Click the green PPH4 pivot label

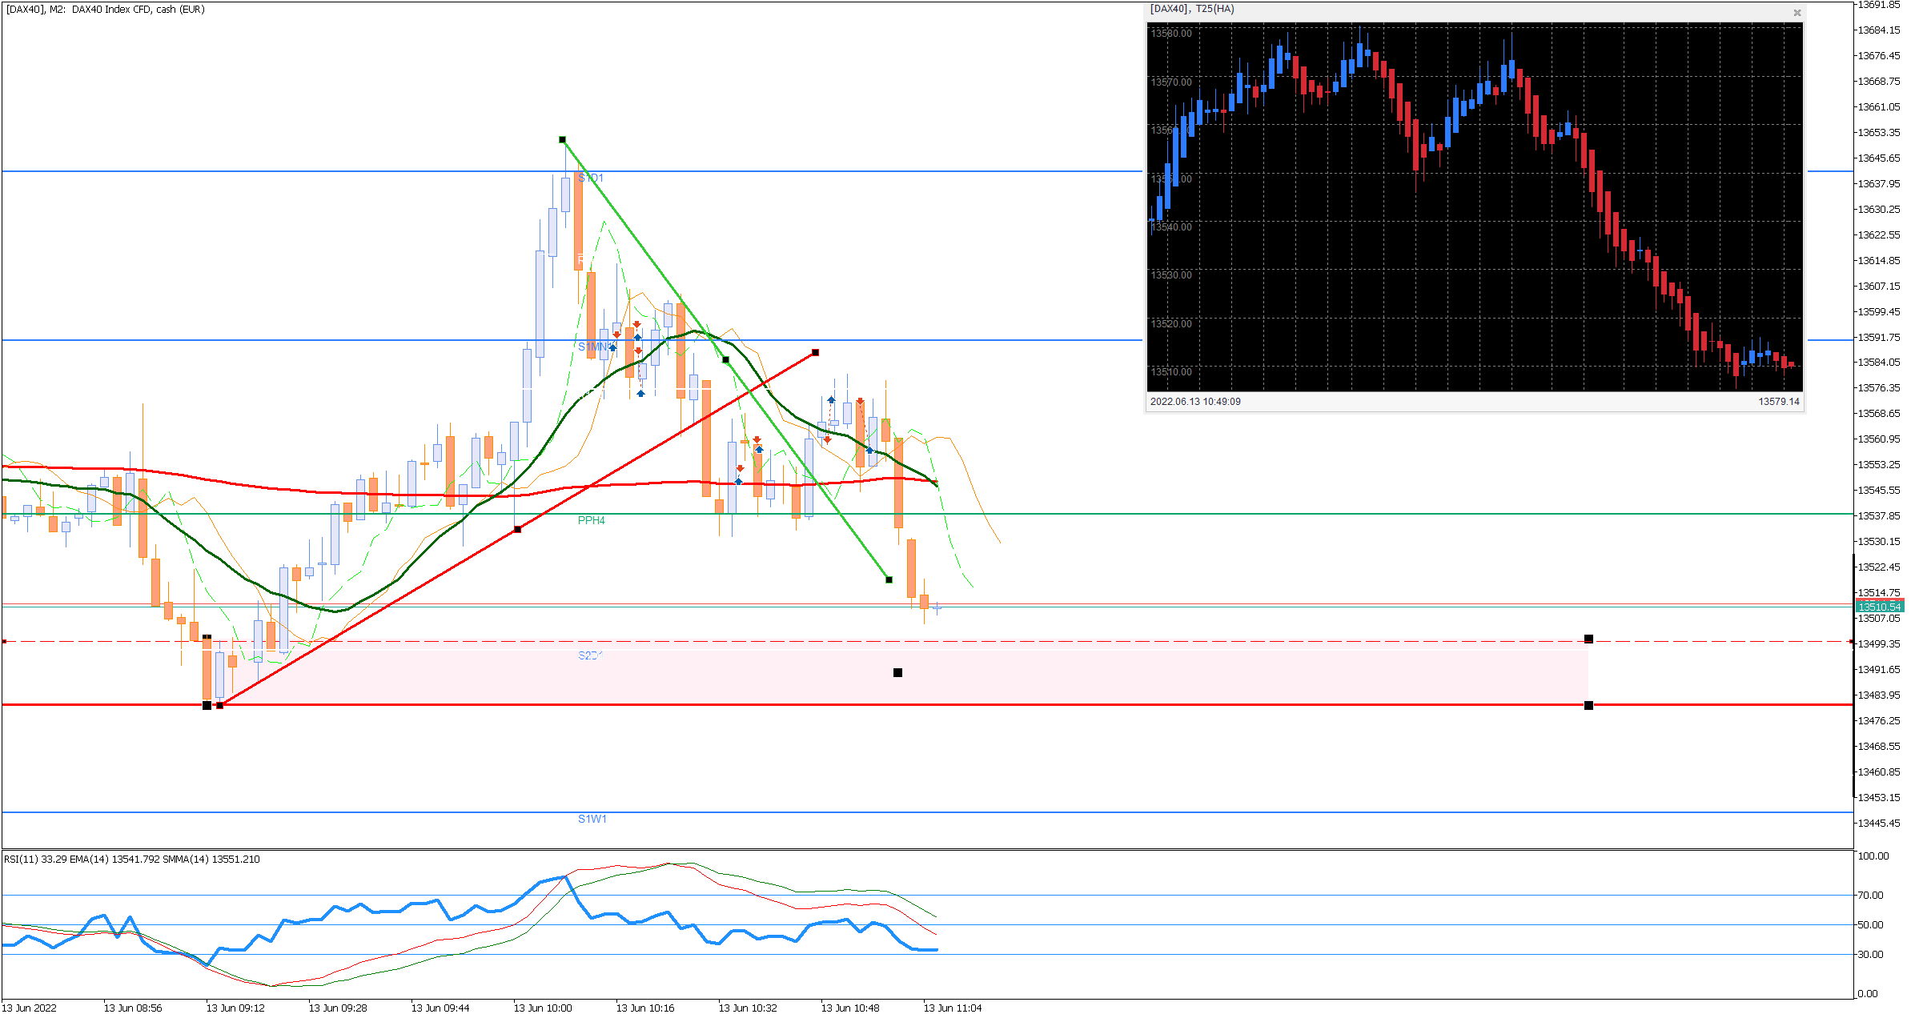click(x=591, y=520)
